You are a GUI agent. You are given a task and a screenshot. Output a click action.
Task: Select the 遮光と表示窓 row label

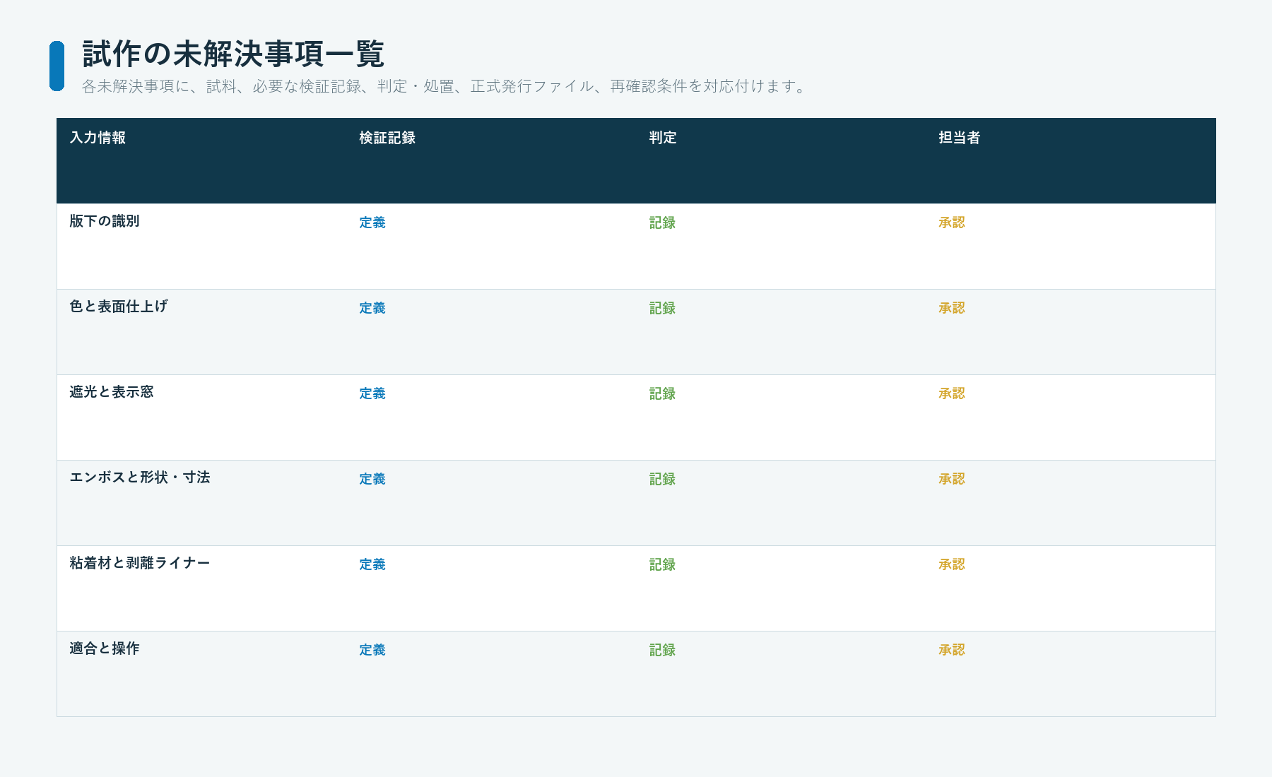112,392
